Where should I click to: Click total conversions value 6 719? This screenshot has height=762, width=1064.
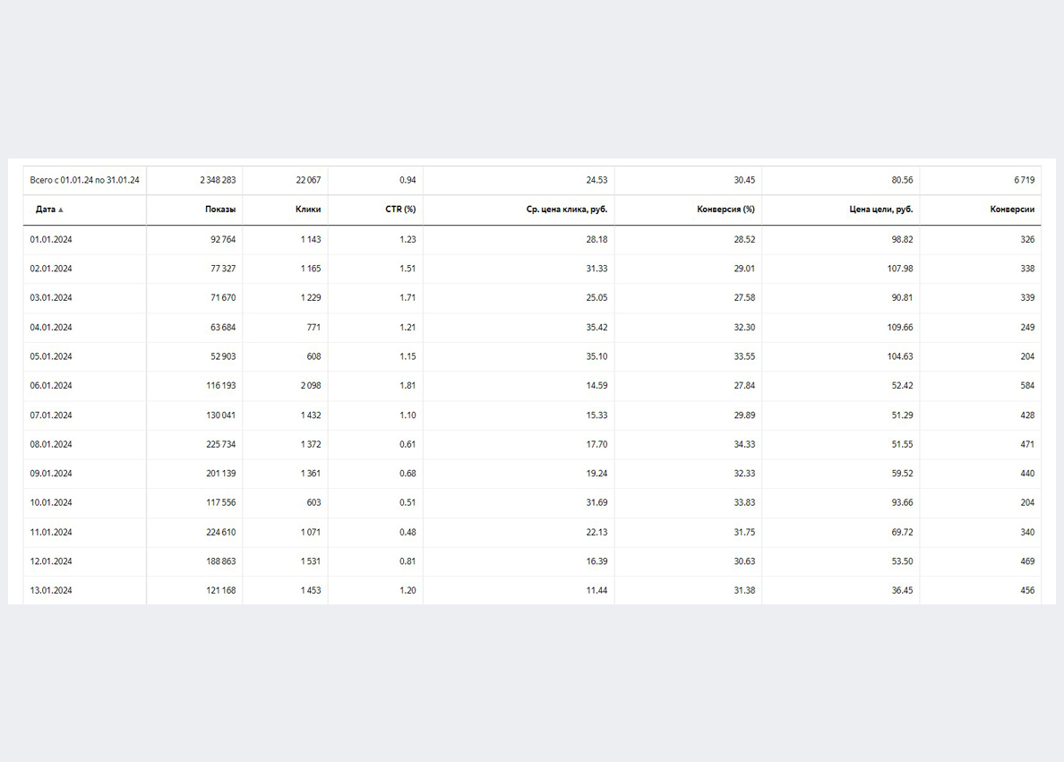1025,180
